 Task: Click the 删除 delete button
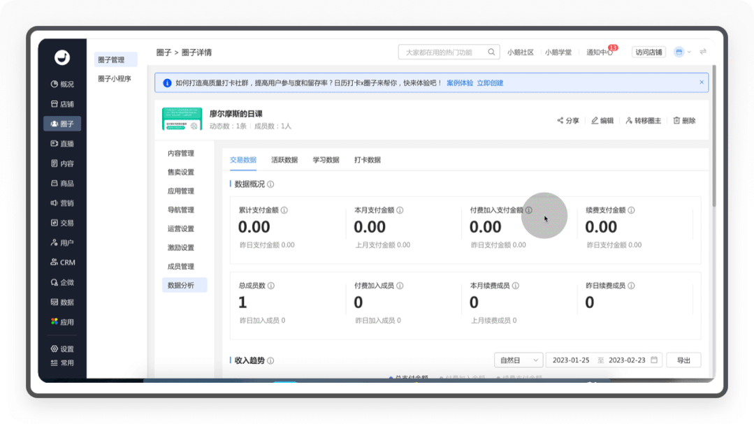[684, 121]
